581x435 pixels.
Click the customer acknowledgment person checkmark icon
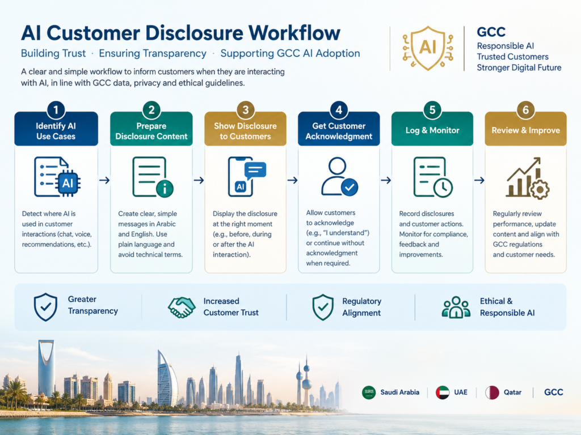pyautogui.click(x=339, y=177)
